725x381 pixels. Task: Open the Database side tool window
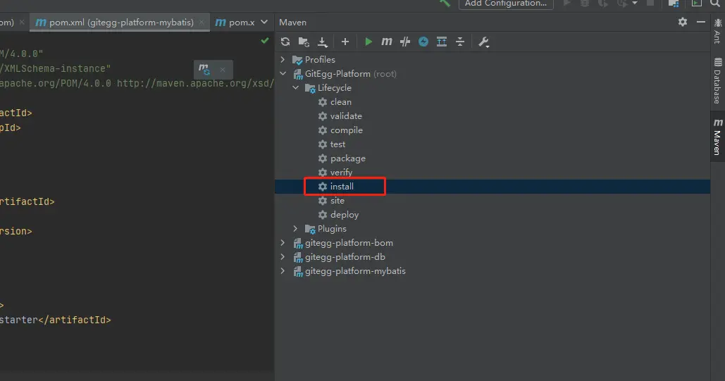tap(717, 82)
